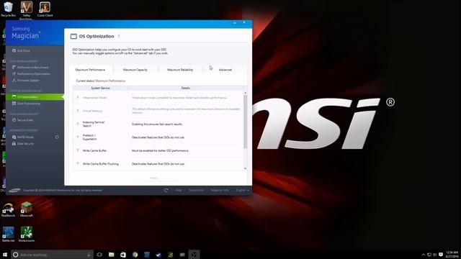Viewport: 461px width, 259px height.
Task: Click the scroll-up arrow of service list
Action: click(245, 93)
